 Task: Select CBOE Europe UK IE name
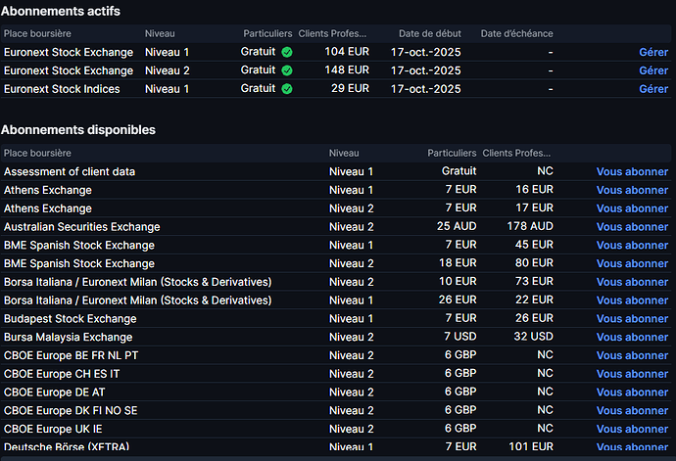53,429
